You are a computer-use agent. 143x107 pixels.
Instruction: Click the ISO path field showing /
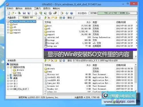105,18
